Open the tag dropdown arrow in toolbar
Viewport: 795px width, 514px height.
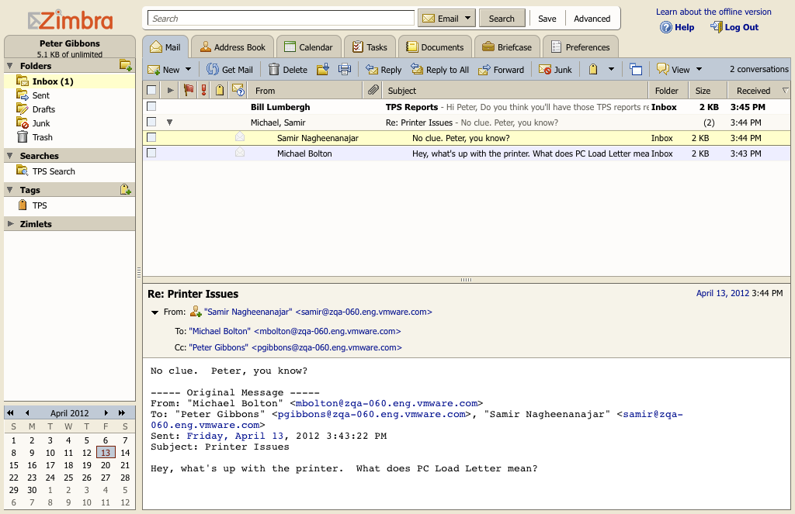[x=611, y=69]
